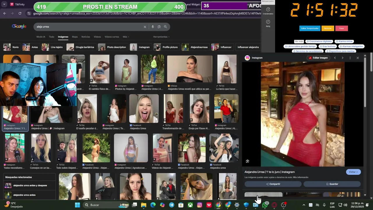This screenshot has width=373, height=210.
Task: Open the Reloj icon in timer sidebar
Action: [x=268, y=23]
